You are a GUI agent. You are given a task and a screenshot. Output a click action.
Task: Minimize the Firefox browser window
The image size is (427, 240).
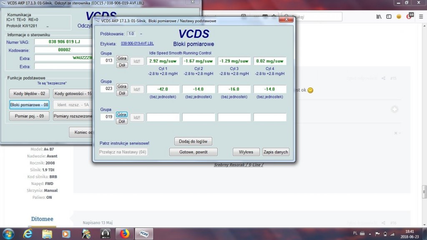pyautogui.click(x=398, y=3)
